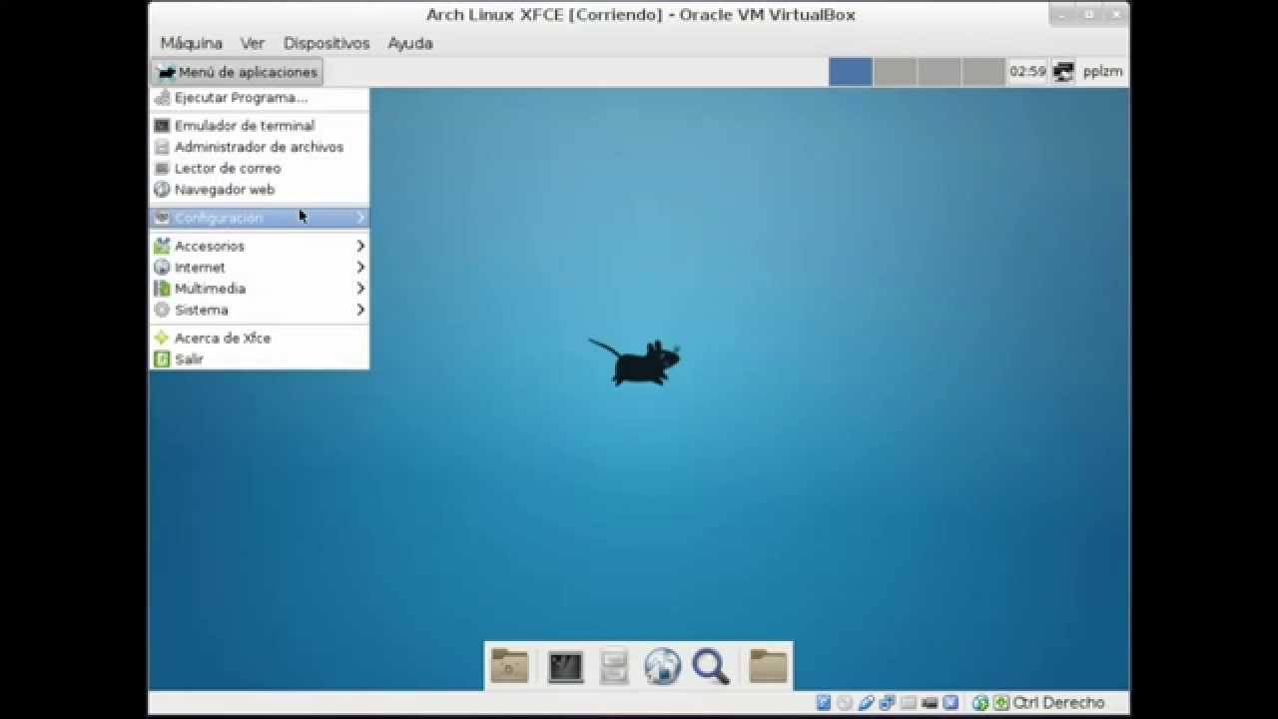Click the optical disc status icon

[845, 703]
